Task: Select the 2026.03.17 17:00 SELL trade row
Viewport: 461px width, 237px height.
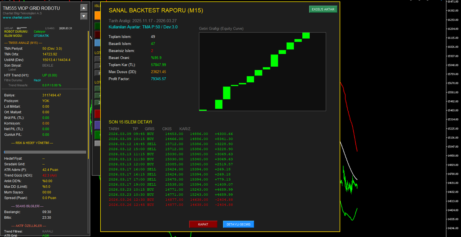Action: (x=171, y=179)
